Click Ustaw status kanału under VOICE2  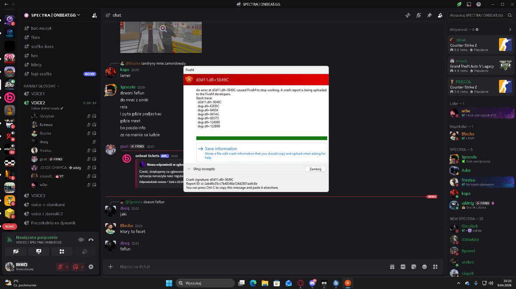(47, 108)
